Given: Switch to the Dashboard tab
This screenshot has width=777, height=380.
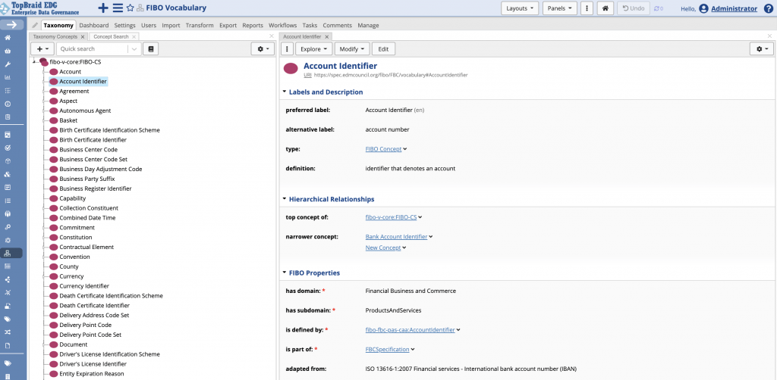Looking at the screenshot, I should click(x=93, y=25).
